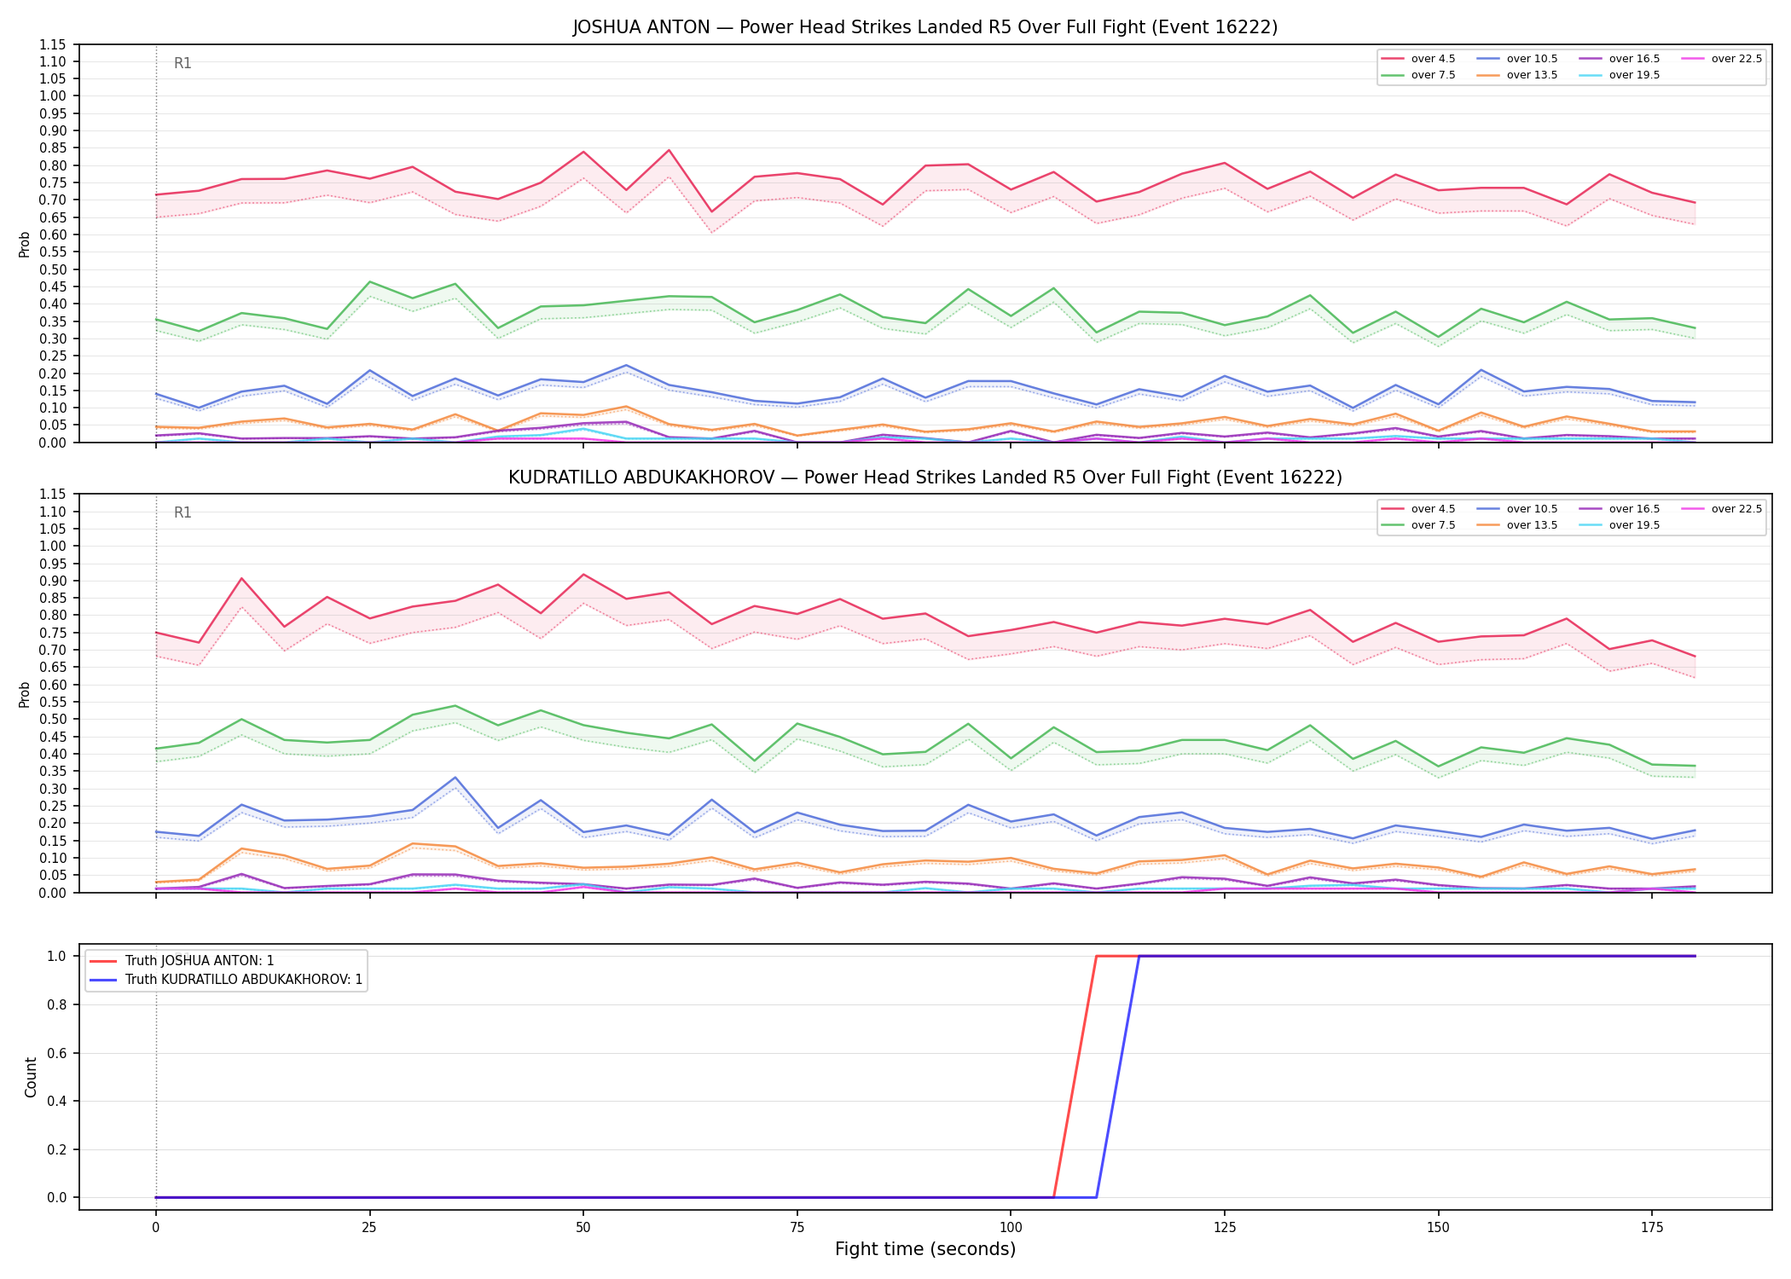This screenshot has height=1279, width=1791.
Task: Click red 'over 4.5' legend line in Abdukakhorov chart
Action: (x=1393, y=509)
